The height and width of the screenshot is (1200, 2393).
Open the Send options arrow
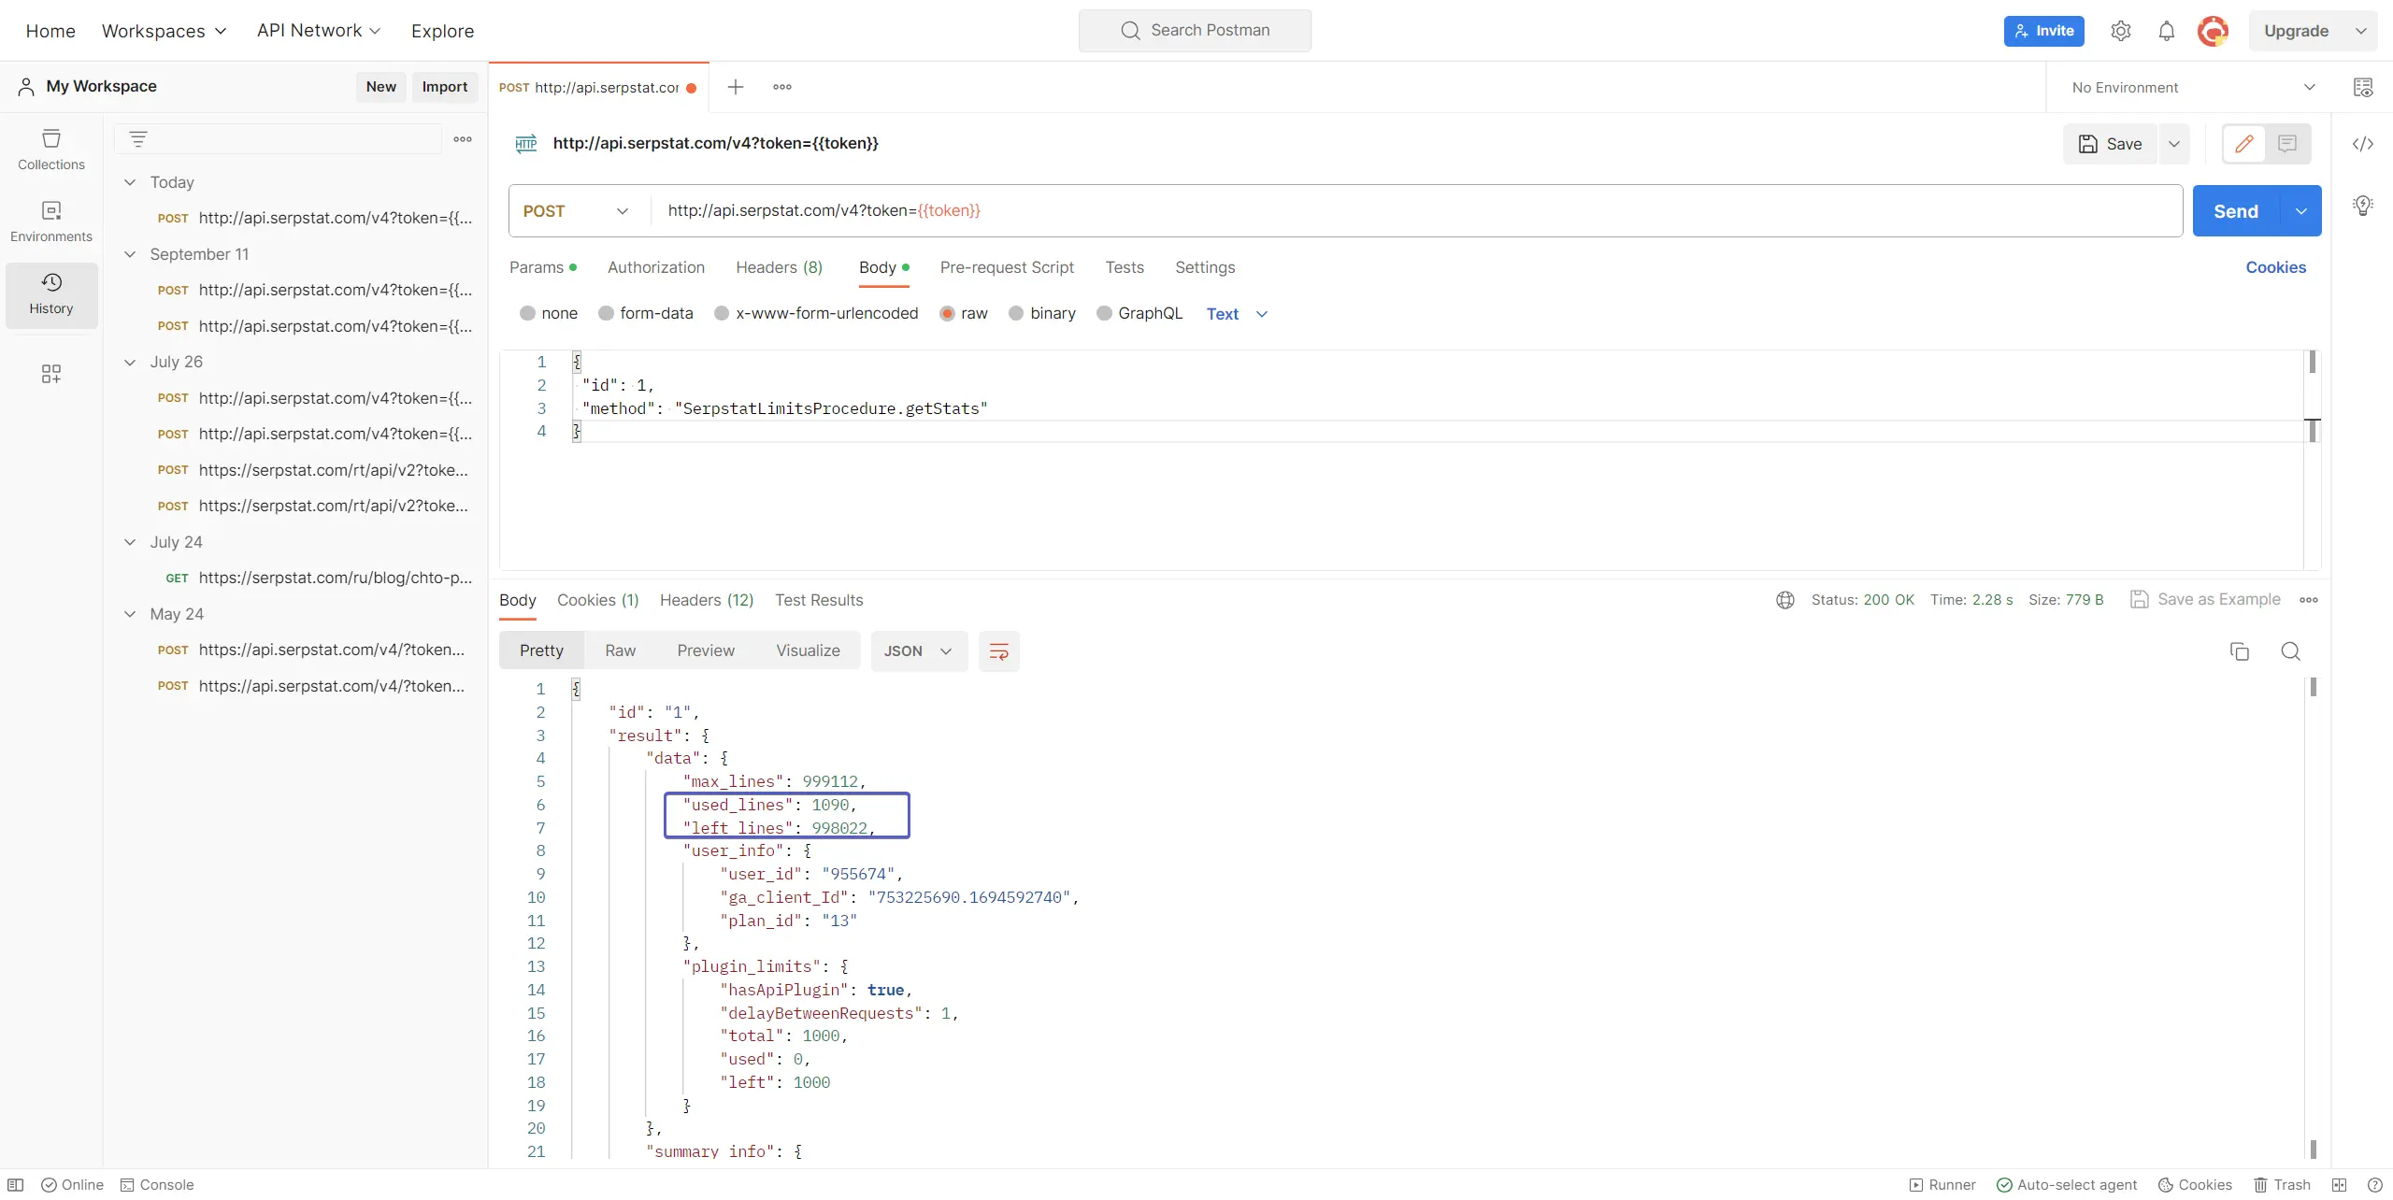tap(2301, 211)
